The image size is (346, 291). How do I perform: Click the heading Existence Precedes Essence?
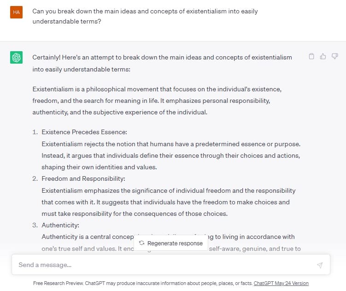coord(84,132)
